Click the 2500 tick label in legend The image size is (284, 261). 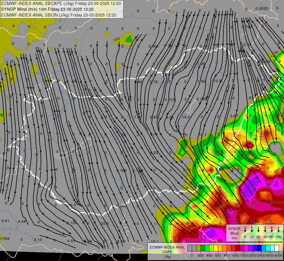pos(261,255)
